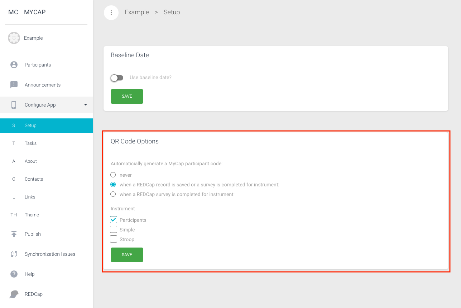Screen dimensions: 461x308
Task: Open Help via the question mark icon
Action: pyautogui.click(x=14, y=274)
